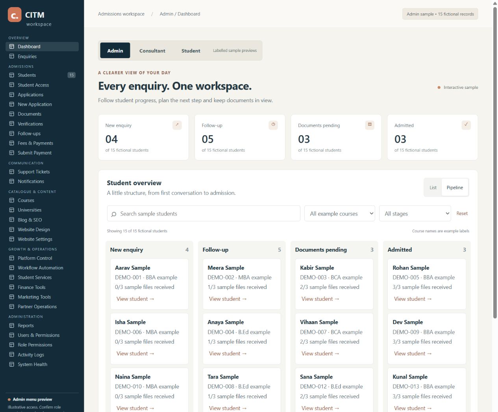
Task: Click the Admin sample 15 fictional records badge
Action: (x=440, y=14)
